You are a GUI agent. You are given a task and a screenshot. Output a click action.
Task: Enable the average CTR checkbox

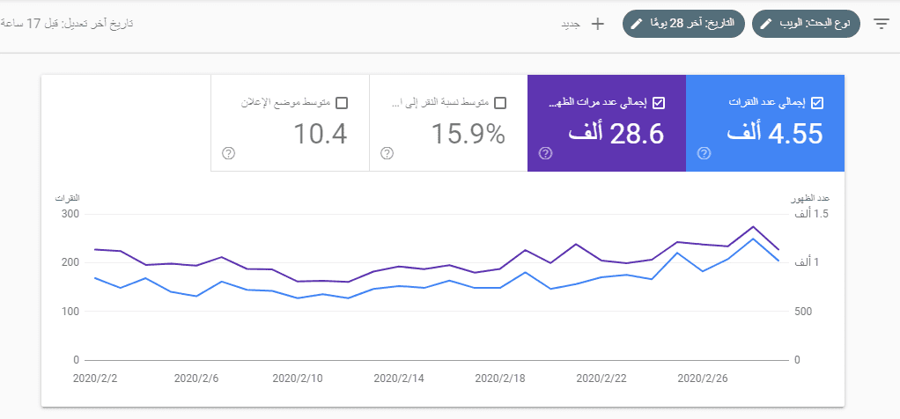click(x=500, y=103)
